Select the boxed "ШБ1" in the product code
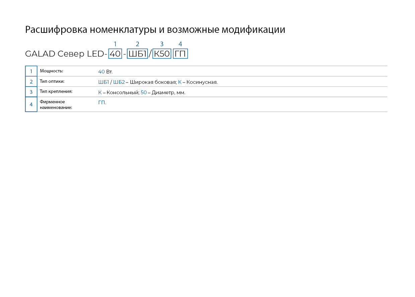The width and height of the screenshot is (415, 297). [138, 54]
